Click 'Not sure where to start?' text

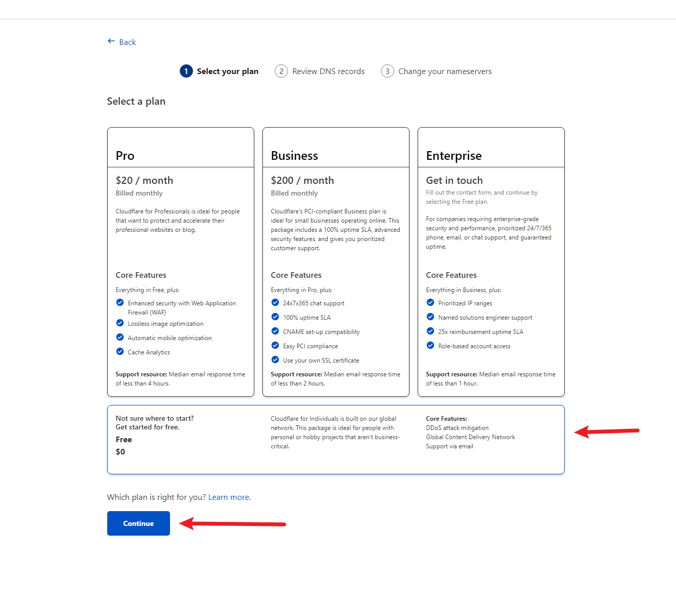(x=155, y=418)
